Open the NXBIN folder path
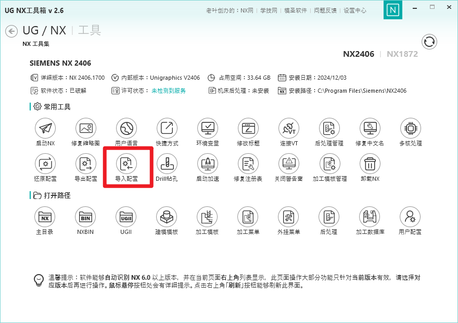This screenshot has height=323, width=458. click(x=85, y=217)
